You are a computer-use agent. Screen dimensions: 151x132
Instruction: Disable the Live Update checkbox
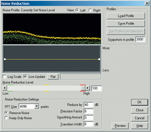point(25,77)
